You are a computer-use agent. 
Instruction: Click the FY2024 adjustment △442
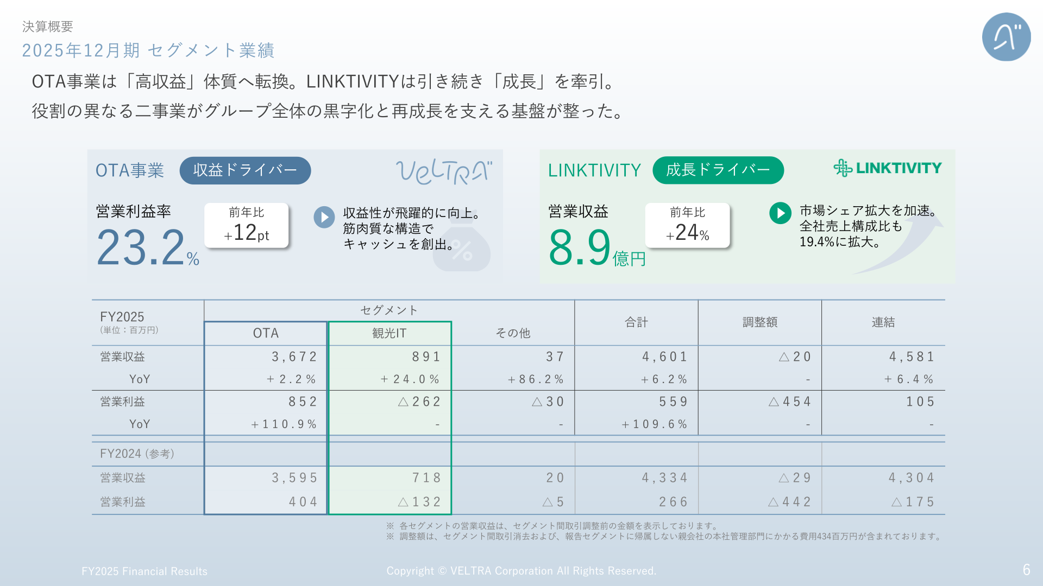(790, 502)
